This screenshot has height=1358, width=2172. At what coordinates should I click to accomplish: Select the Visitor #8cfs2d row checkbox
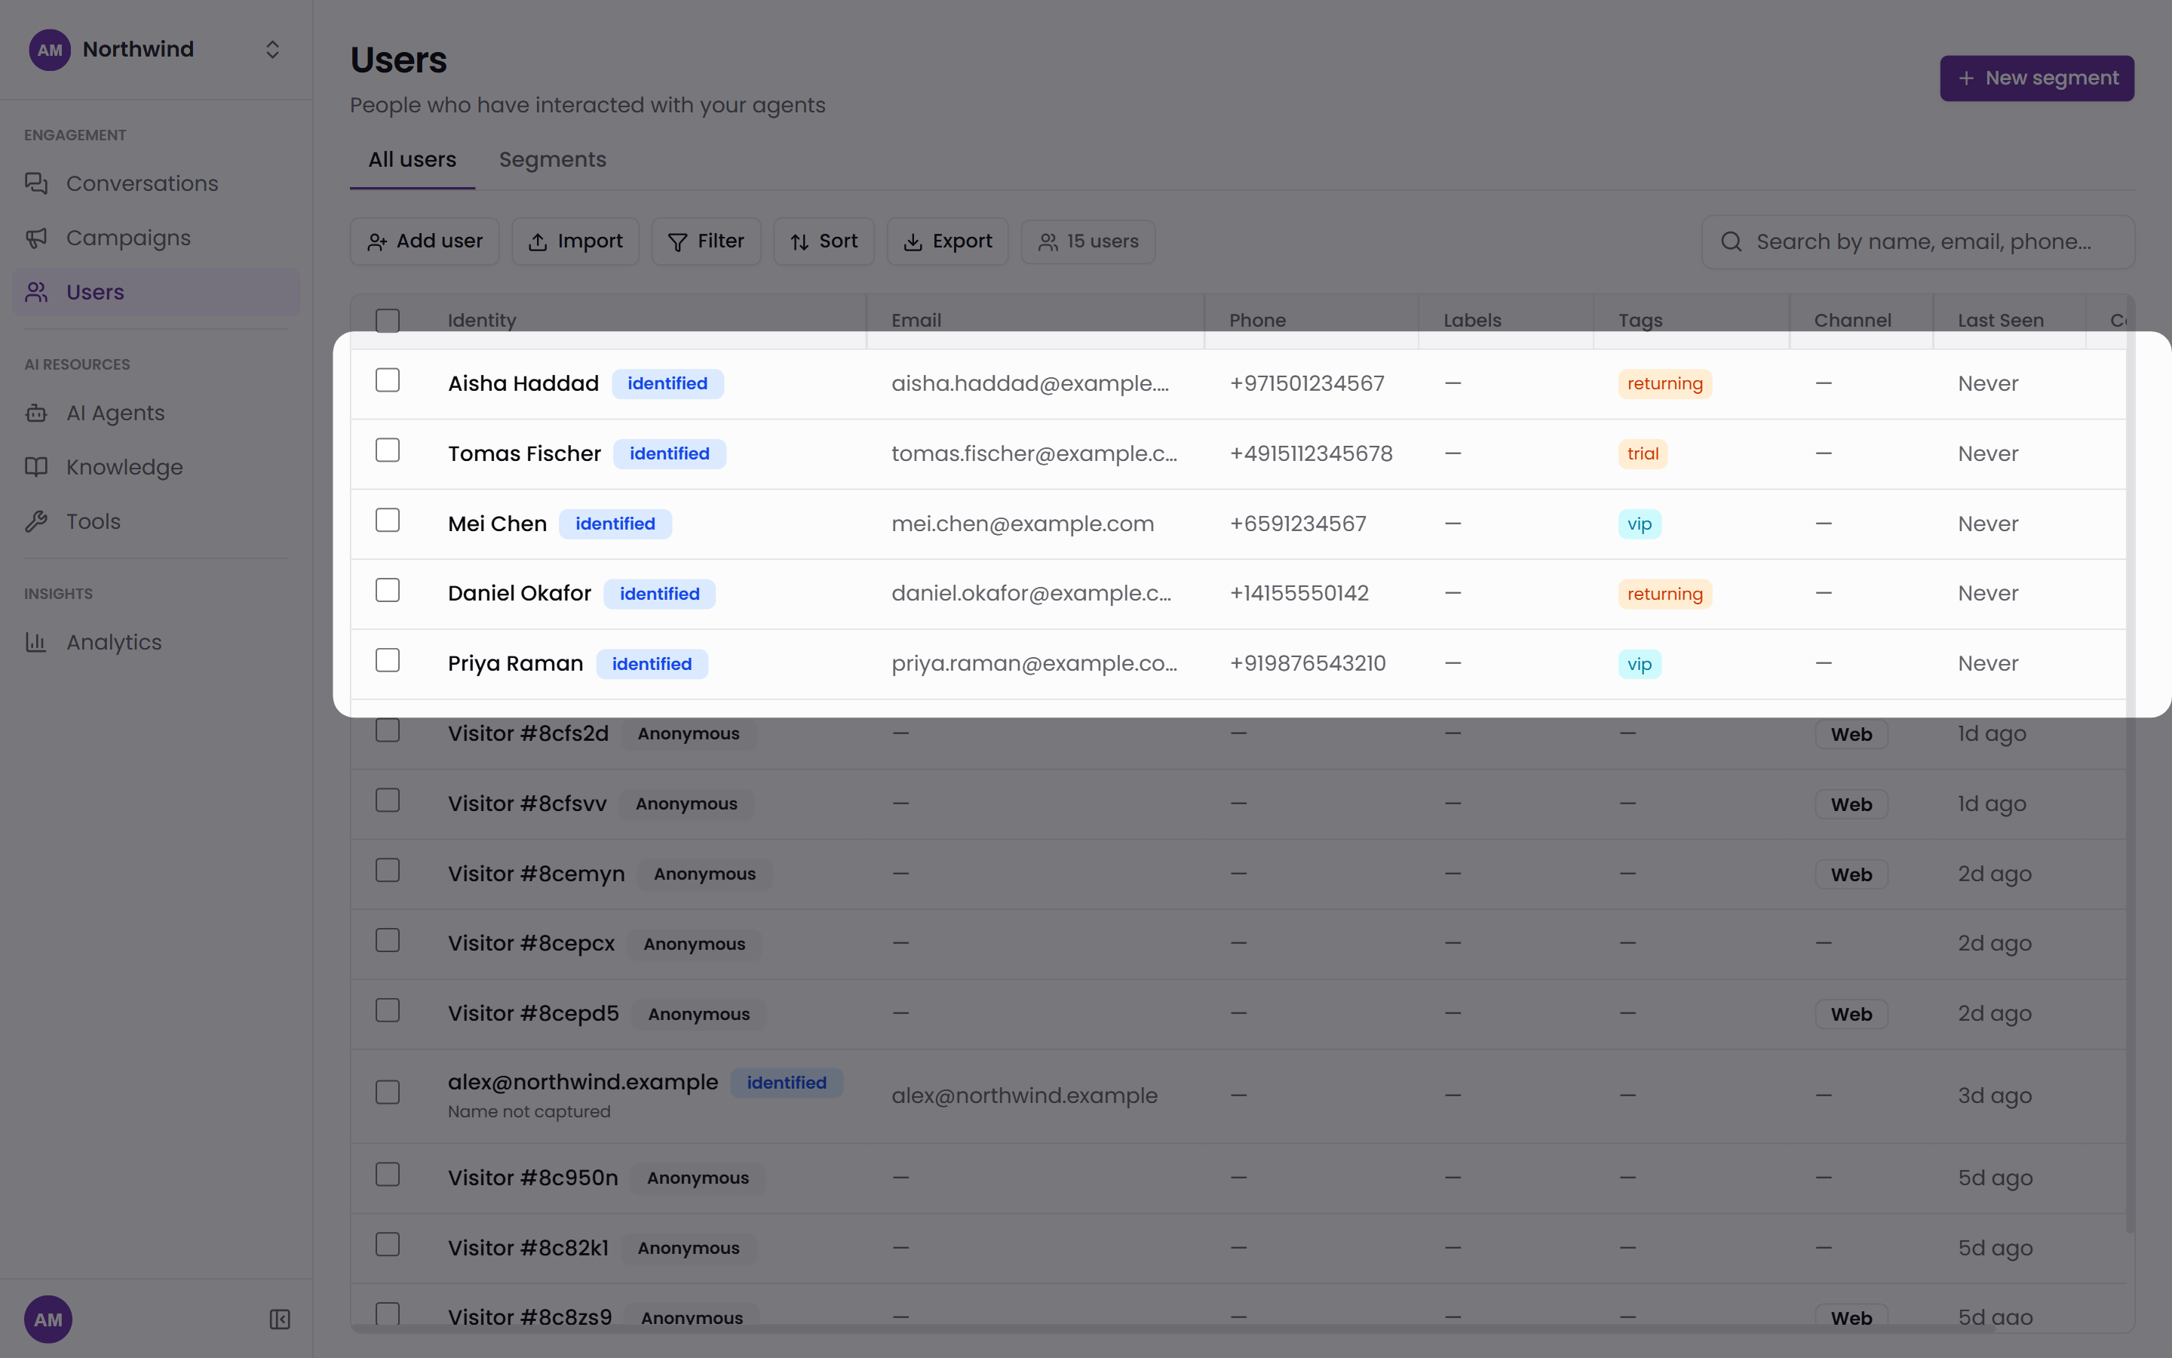(388, 730)
